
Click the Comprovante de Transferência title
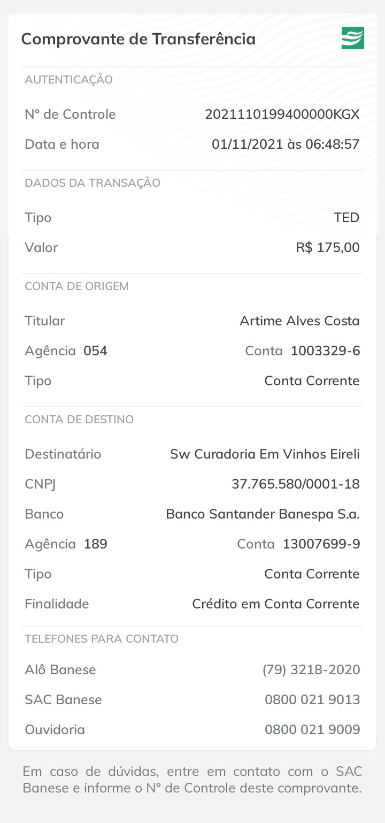[x=138, y=39]
